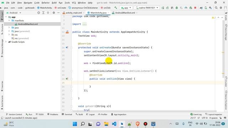
Task: Click the TODO tool window button
Action: tap(40, 114)
